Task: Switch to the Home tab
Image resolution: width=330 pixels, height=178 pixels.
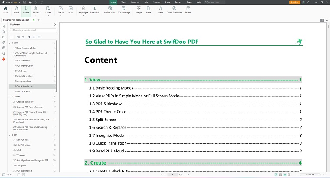Action: click(x=113, y=2)
